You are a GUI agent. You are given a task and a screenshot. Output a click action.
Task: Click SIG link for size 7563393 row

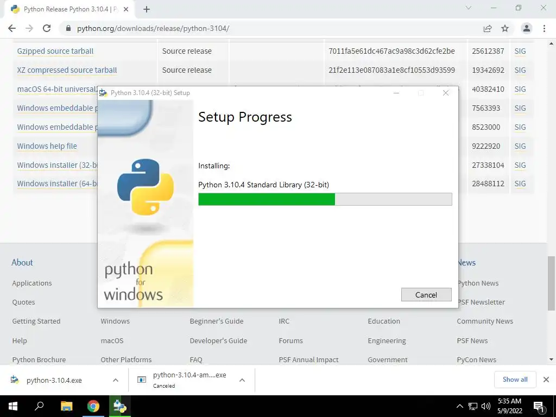pos(520,108)
